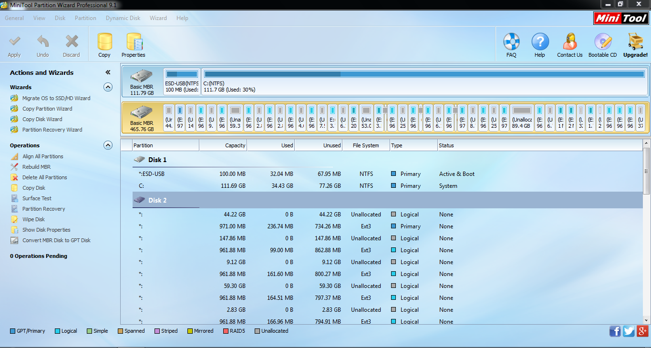Discard all pending operations
This screenshot has width=651, height=348.
[x=72, y=46]
